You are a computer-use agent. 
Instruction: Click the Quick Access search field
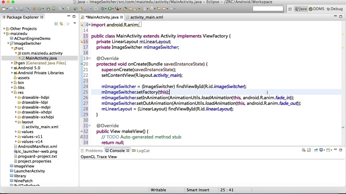coord(268,9)
